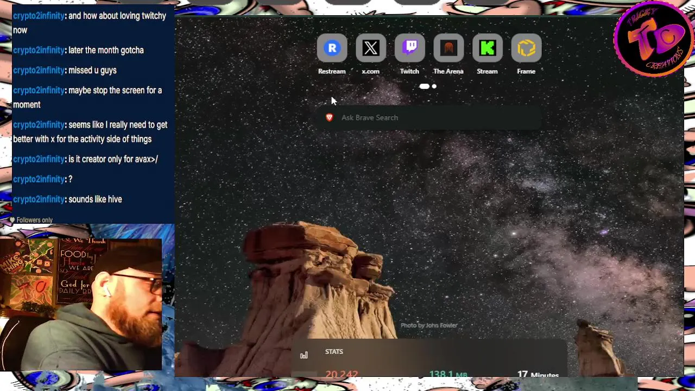Click the Brave lion icon in search bar
The height and width of the screenshot is (391, 695).
[x=329, y=117]
